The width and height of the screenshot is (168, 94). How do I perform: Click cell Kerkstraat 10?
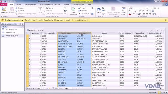105,36
